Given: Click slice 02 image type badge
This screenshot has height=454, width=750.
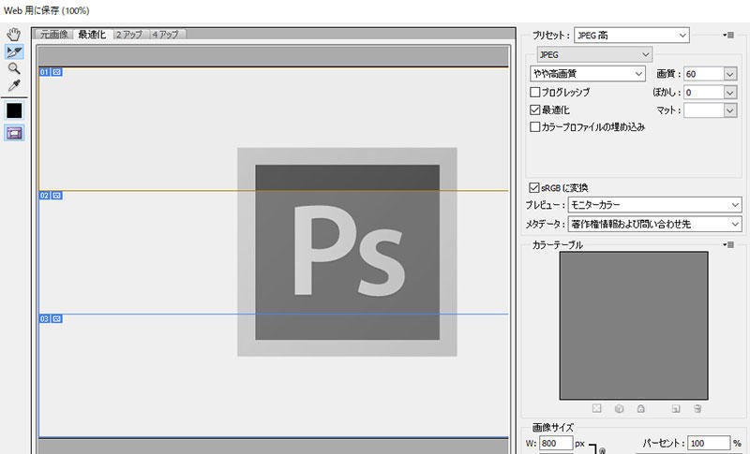Looking at the screenshot, I should point(56,196).
